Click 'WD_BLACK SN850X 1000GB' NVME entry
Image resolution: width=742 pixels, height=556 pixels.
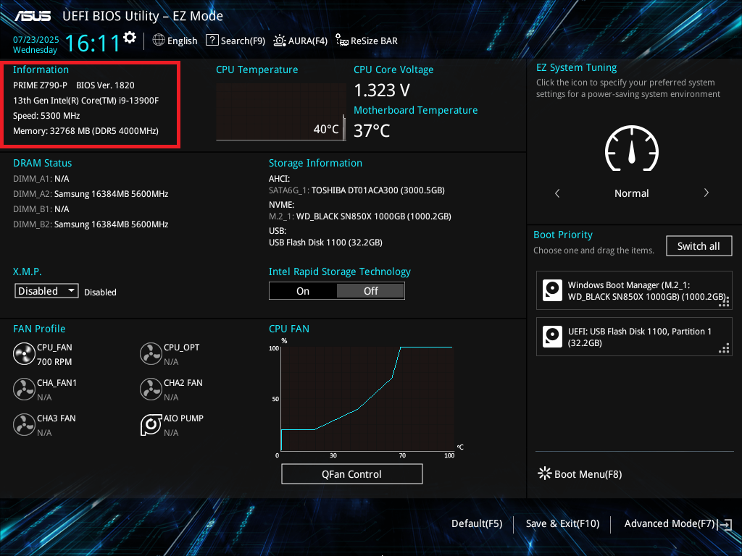click(x=374, y=216)
